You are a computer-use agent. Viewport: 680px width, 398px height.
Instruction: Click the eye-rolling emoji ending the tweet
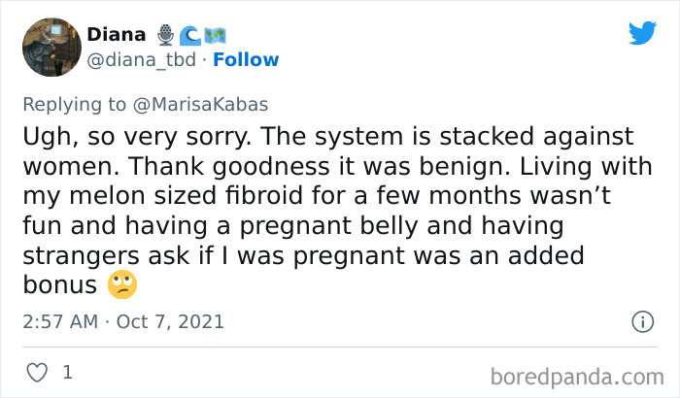point(123,284)
